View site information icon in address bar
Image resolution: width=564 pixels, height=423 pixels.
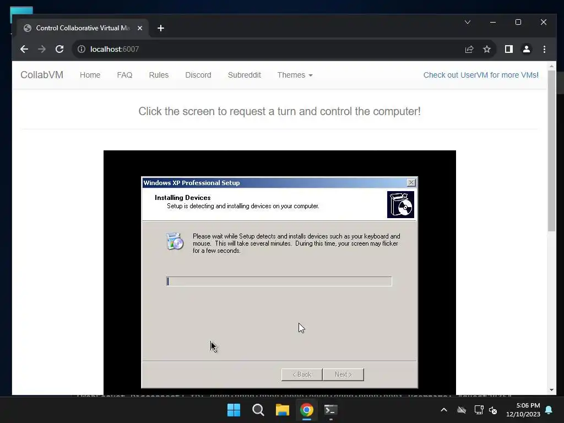(82, 49)
